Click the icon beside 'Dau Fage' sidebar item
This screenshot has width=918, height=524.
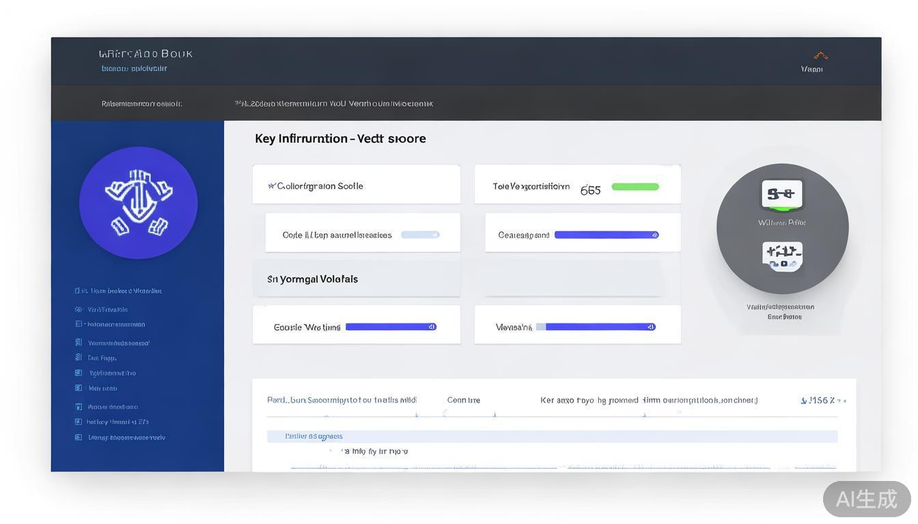(x=79, y=358)
